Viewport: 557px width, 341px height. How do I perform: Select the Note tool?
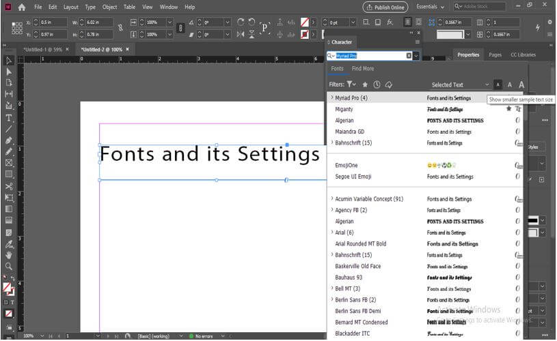point(8,233)
